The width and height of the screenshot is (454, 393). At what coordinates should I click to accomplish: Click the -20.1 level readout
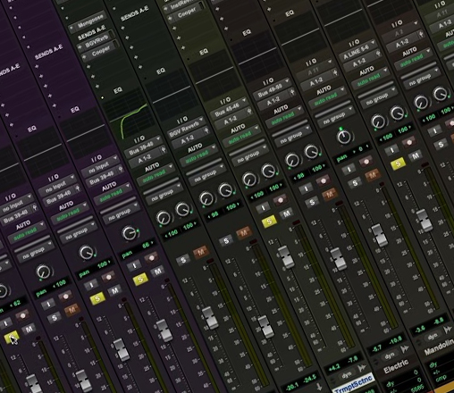point(292,387)
